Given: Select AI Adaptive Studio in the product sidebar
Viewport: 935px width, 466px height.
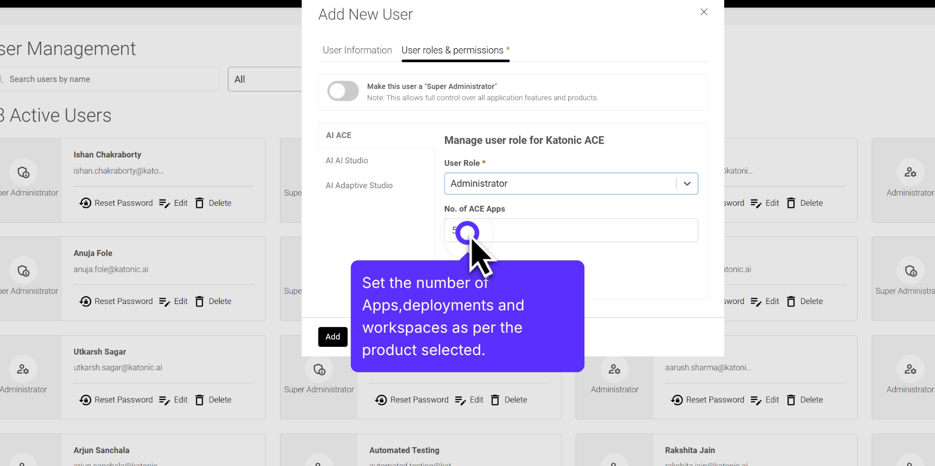Looking at the screenshot, I should click(359, 185).
